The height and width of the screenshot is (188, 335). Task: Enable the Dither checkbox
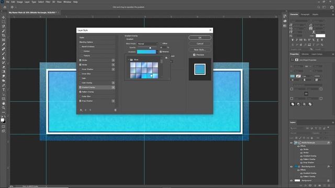click(161, 43)
